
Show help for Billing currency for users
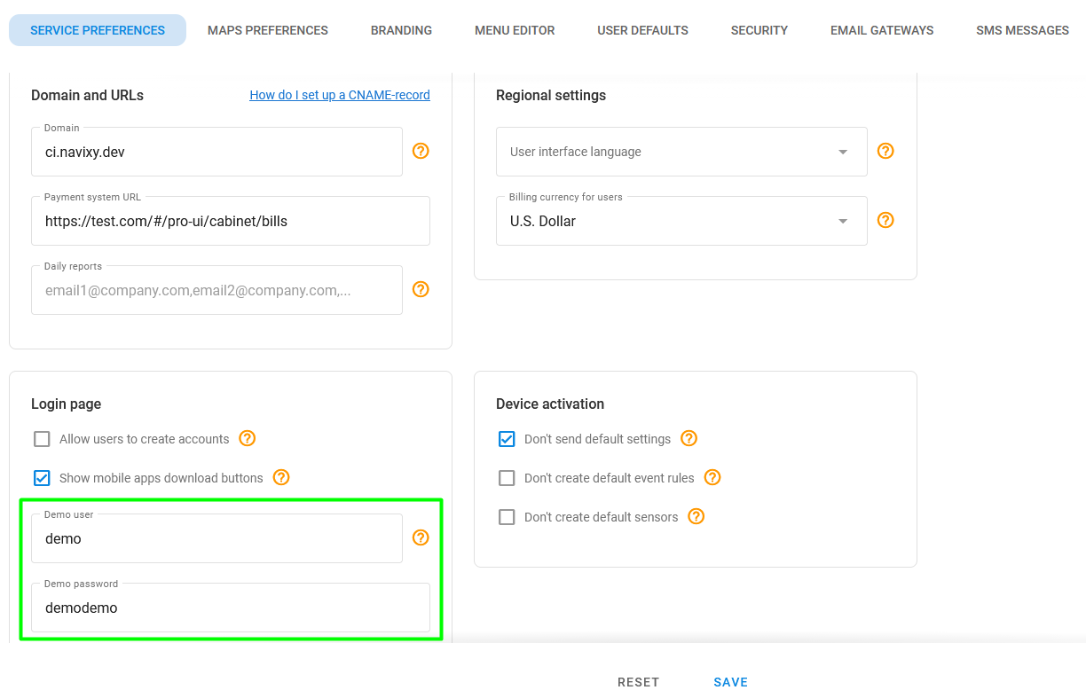click(885, 220)
